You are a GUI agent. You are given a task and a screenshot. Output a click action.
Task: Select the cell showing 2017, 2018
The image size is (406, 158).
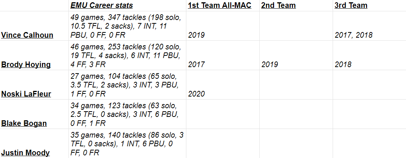coord(353,35)
